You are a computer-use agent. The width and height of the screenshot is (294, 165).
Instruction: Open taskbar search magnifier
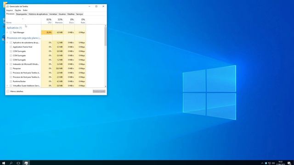click(11, 163)
